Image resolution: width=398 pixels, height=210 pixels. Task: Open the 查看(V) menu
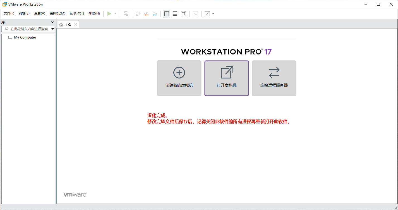39,13
